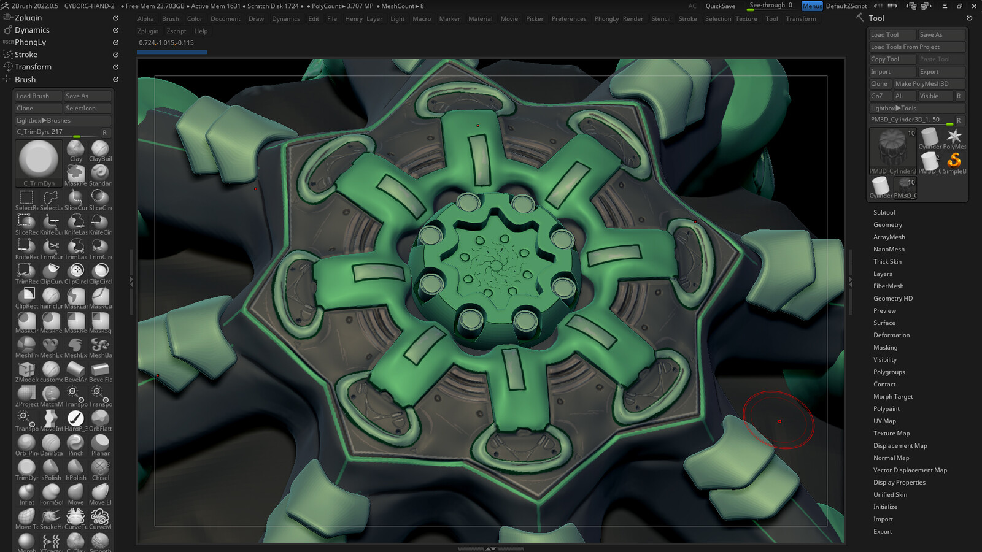Toggle the GoZ All option

tap(905, 96)
